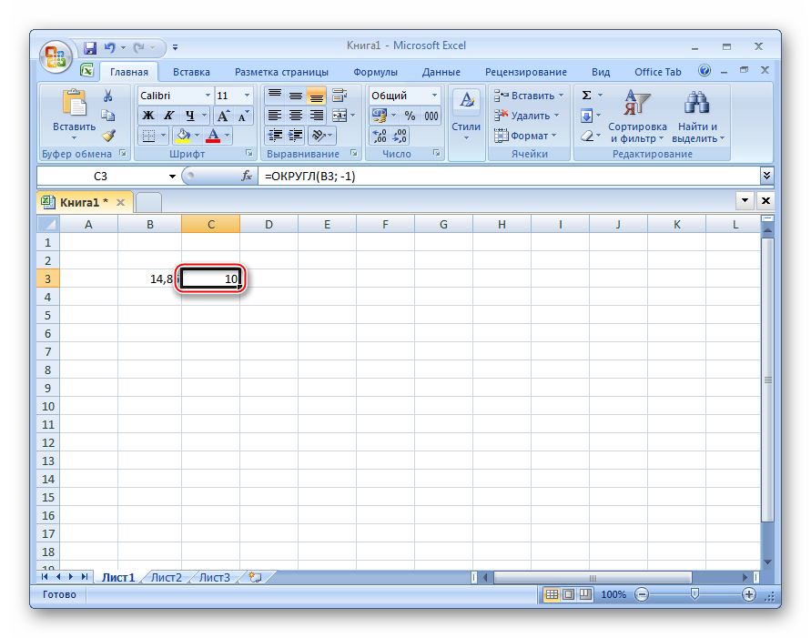Open the Name Box dropdown arrow
Viewport: 811px width, 638px height.
click(x=172, y=176)
